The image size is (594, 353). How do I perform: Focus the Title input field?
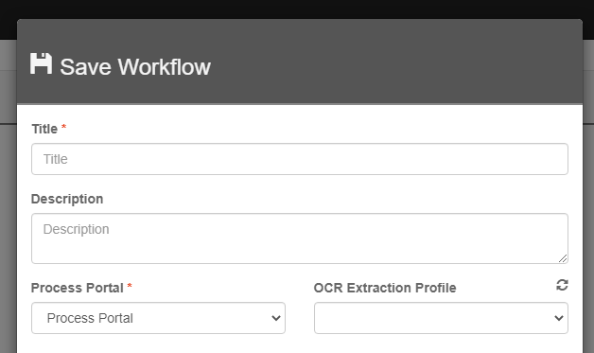point(300,159)
